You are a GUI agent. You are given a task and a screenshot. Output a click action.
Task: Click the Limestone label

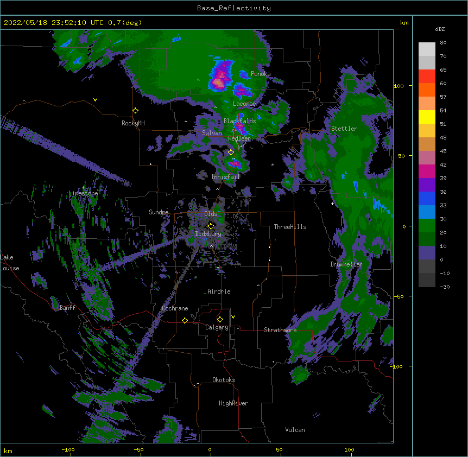coord(83,193)
